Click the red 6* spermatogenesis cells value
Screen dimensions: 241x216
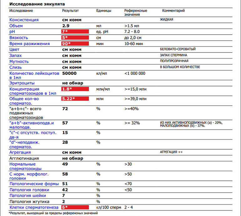[x=75, y=207]
